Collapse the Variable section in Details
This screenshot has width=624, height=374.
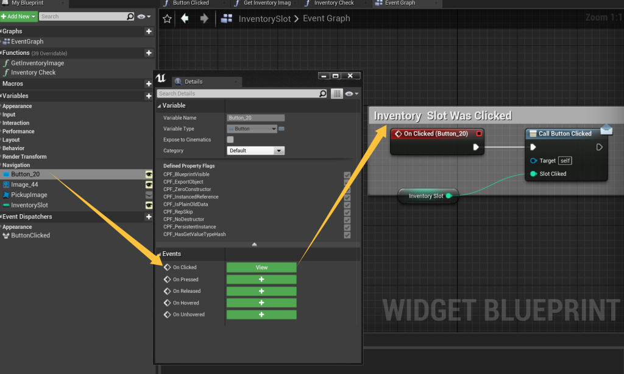(159, 106)
